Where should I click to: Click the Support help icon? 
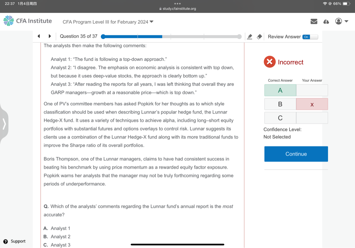point(6,241)
